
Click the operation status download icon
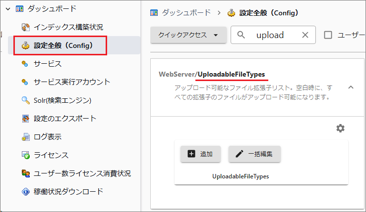click(x=26, y=191)
